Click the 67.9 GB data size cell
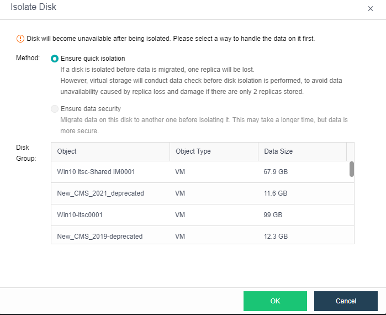 tap(276, 172)
